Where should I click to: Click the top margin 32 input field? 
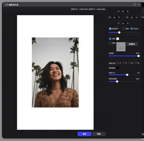pos(123,12)
